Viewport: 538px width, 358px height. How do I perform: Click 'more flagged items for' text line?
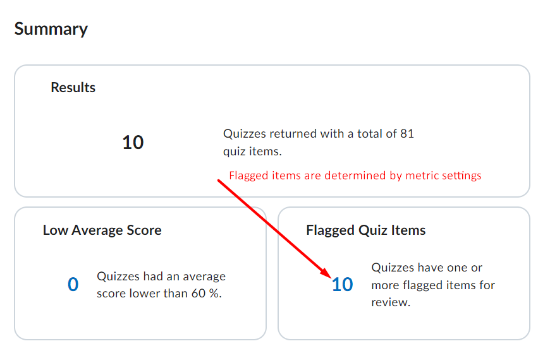pos(433,285)
